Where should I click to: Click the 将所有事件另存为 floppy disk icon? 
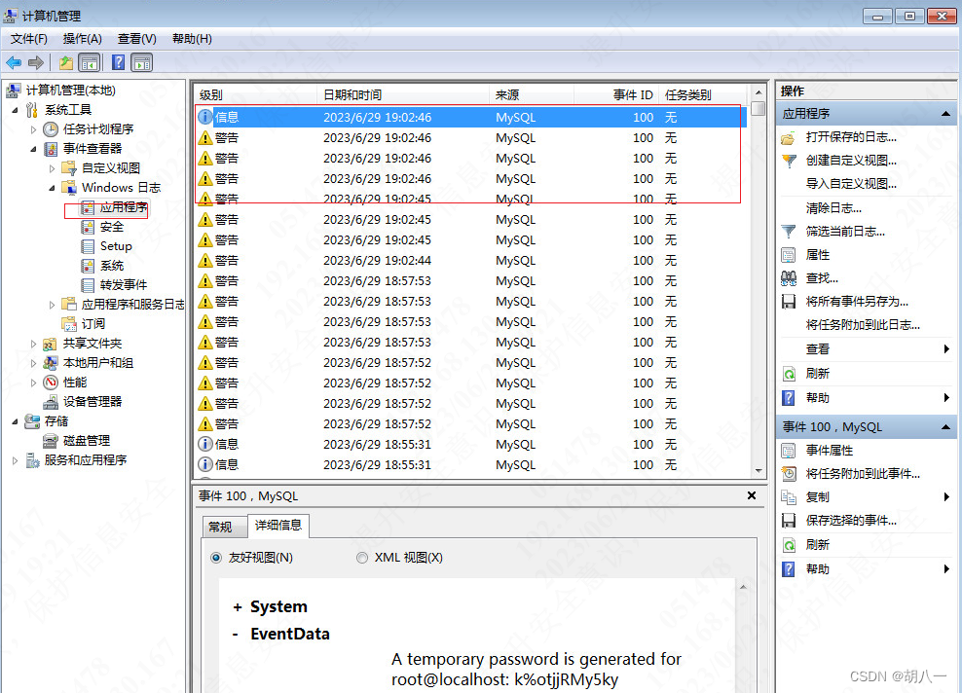pyautogui.click(x=789, y=302)
